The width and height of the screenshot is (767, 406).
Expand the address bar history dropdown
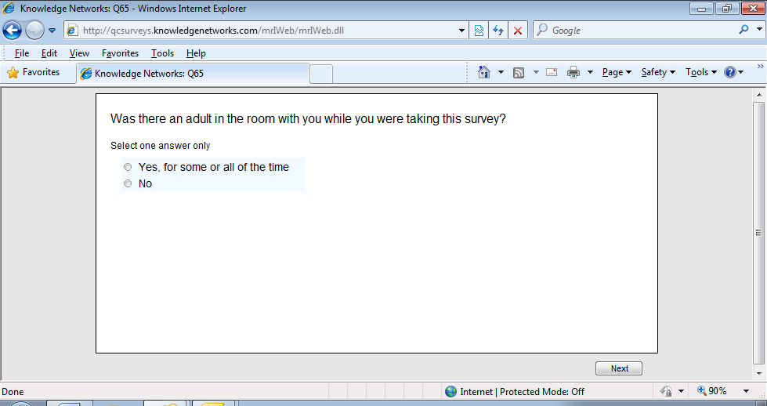coord(461,31)
